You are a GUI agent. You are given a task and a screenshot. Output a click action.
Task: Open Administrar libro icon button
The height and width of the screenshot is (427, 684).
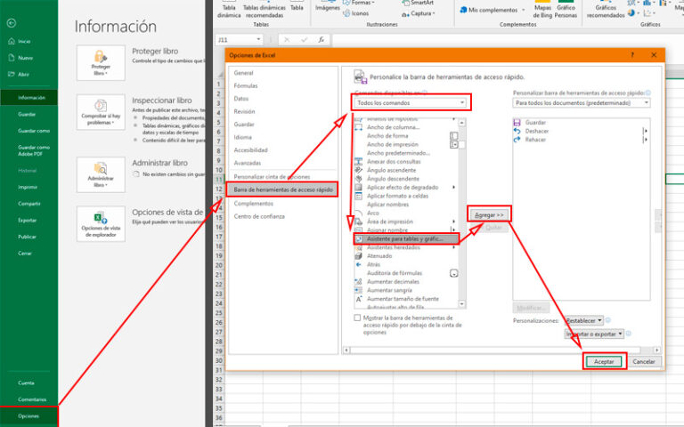pos(101,174)
